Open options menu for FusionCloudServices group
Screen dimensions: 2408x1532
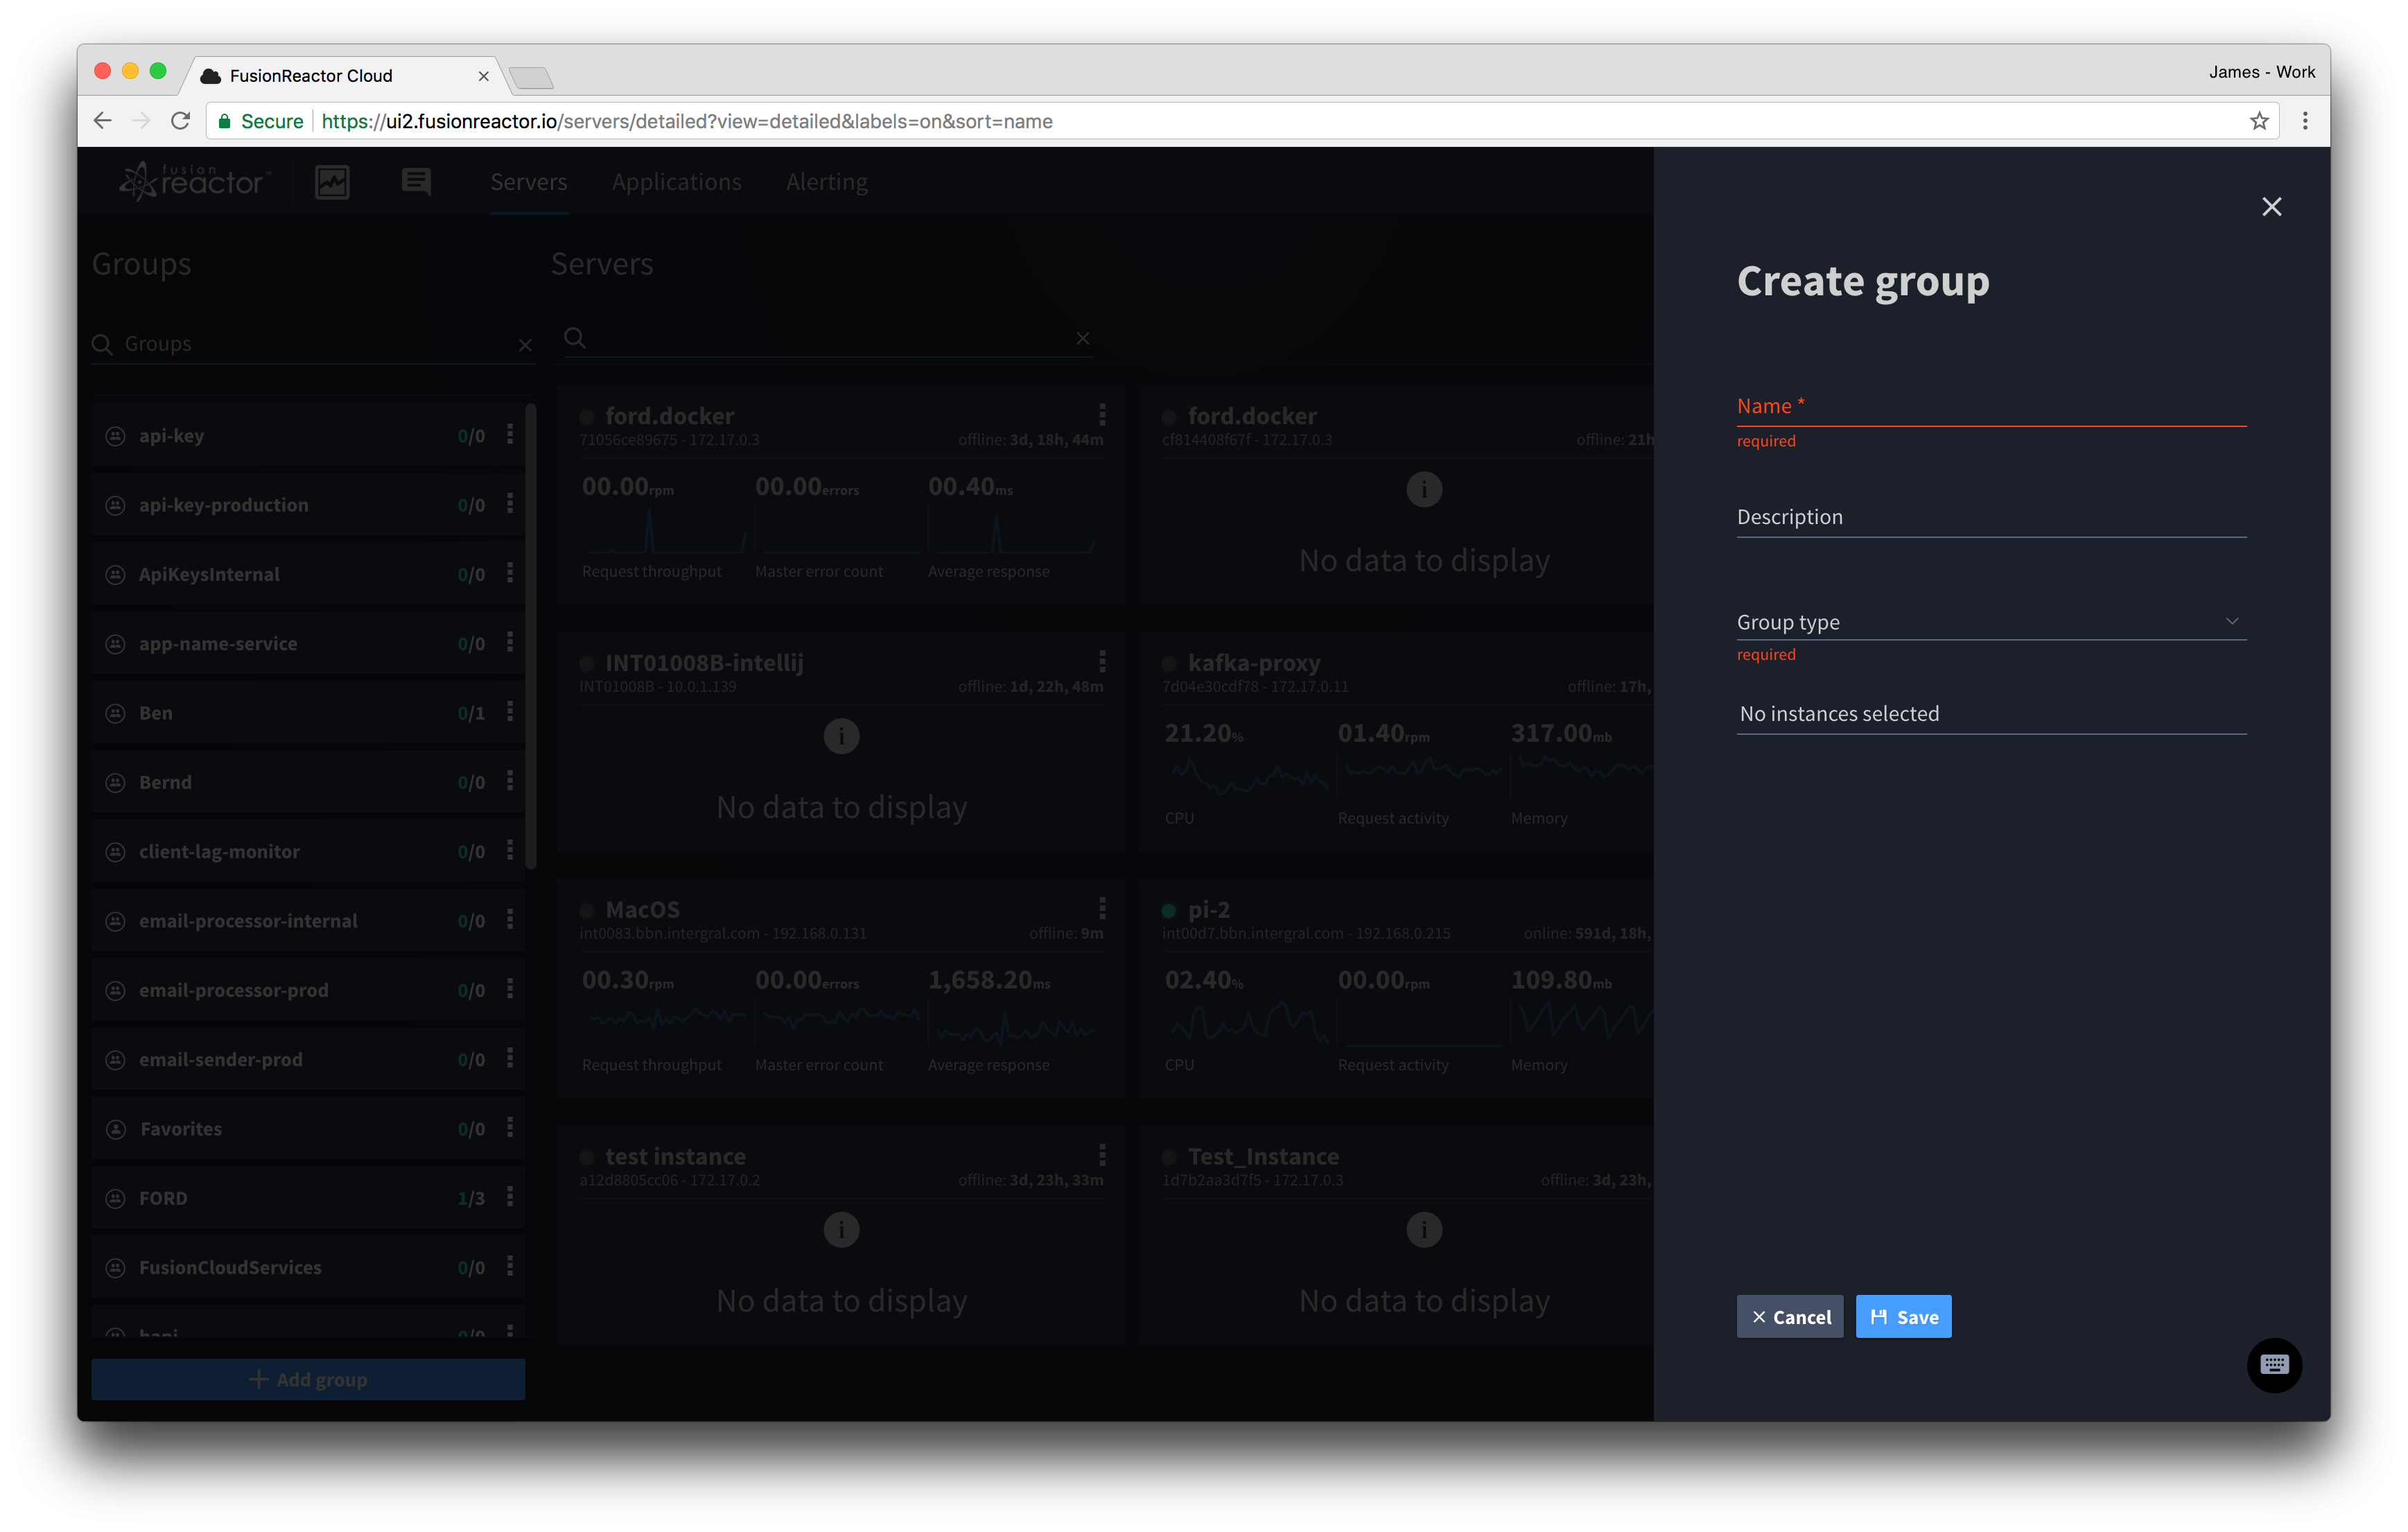510,1266
